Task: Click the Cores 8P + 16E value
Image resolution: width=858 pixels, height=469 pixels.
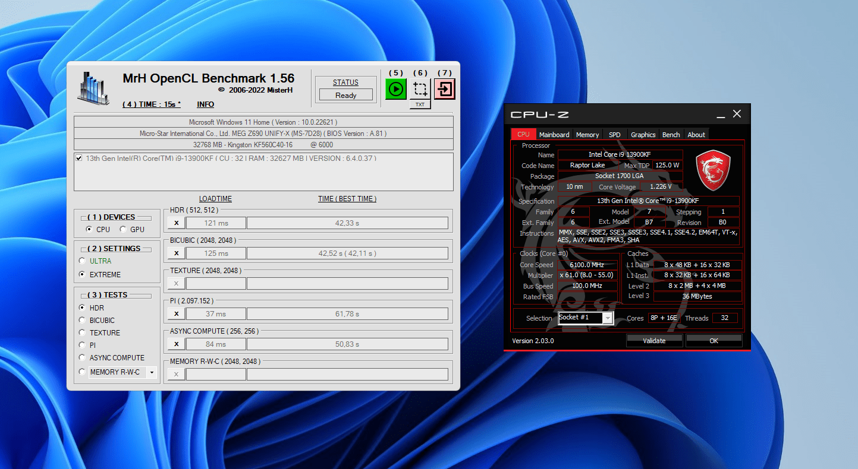Action: point(664,318)
